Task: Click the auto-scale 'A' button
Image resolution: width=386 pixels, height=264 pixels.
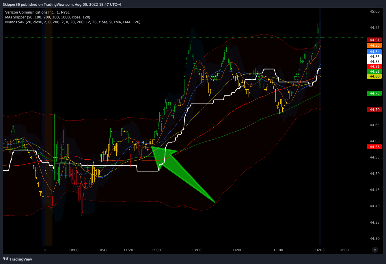Action: (x=375, y=250)
